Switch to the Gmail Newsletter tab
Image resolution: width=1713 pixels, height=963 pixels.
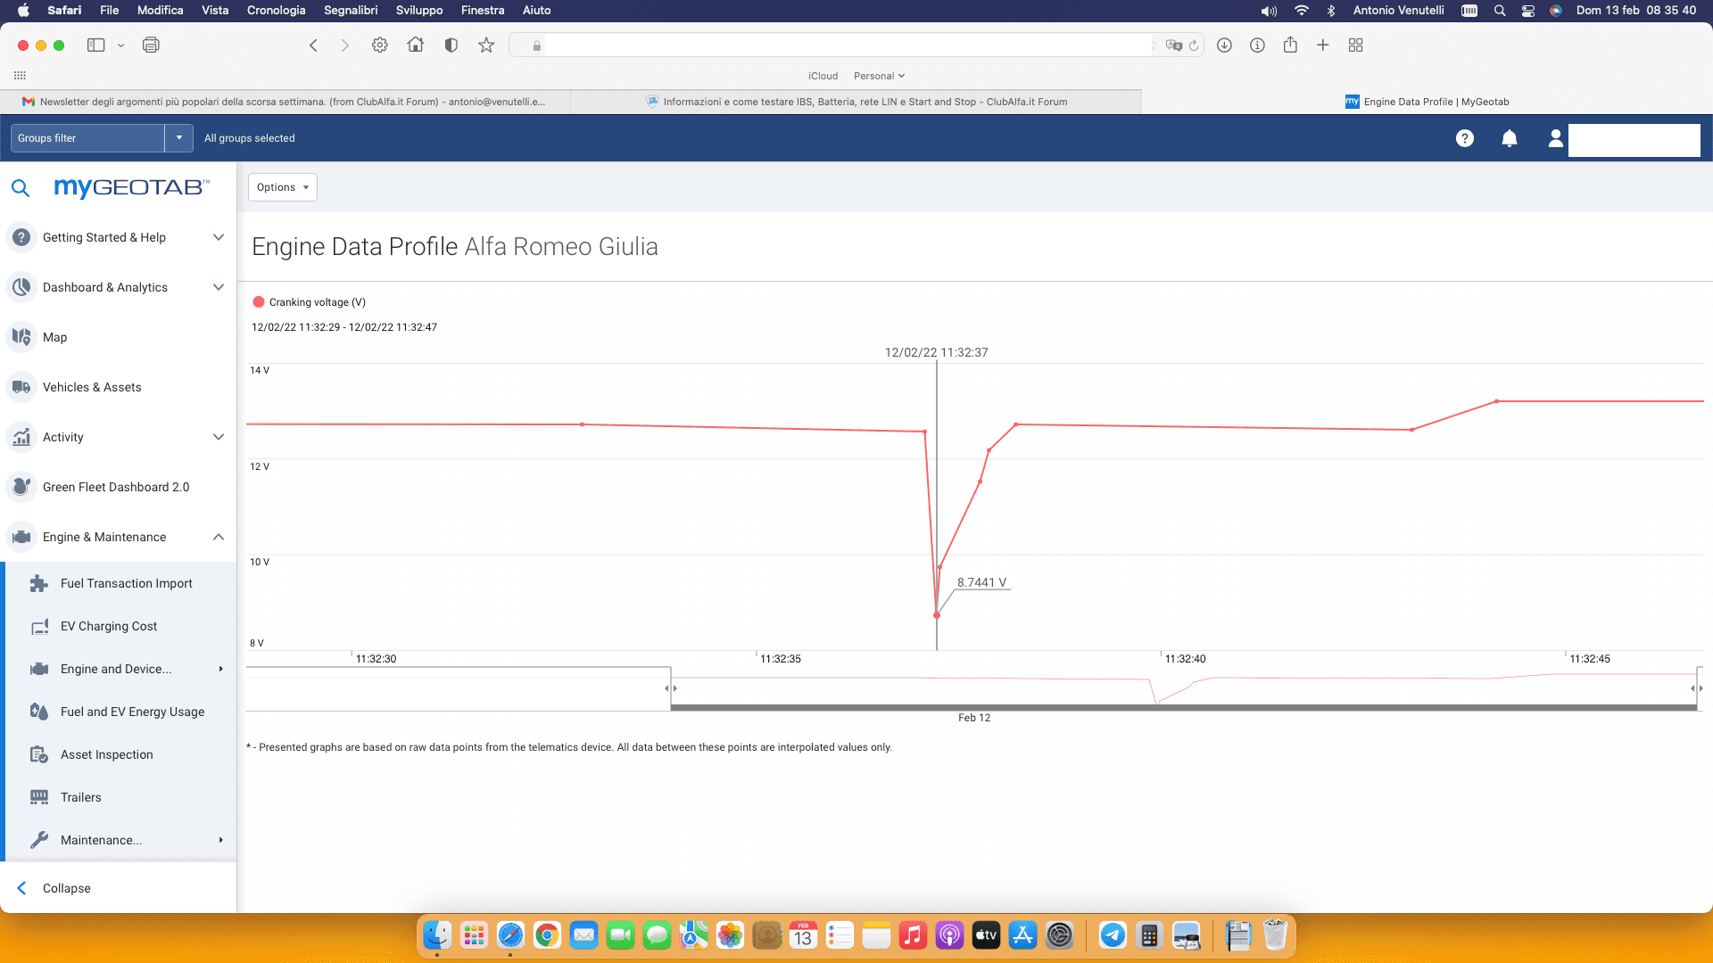click(x=285, y=102)
